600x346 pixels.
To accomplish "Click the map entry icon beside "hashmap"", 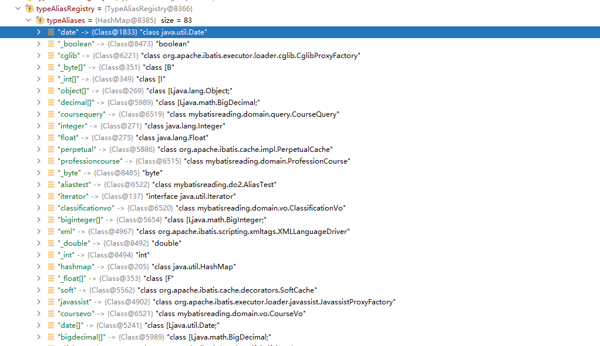I will click(x=51, y=266).
